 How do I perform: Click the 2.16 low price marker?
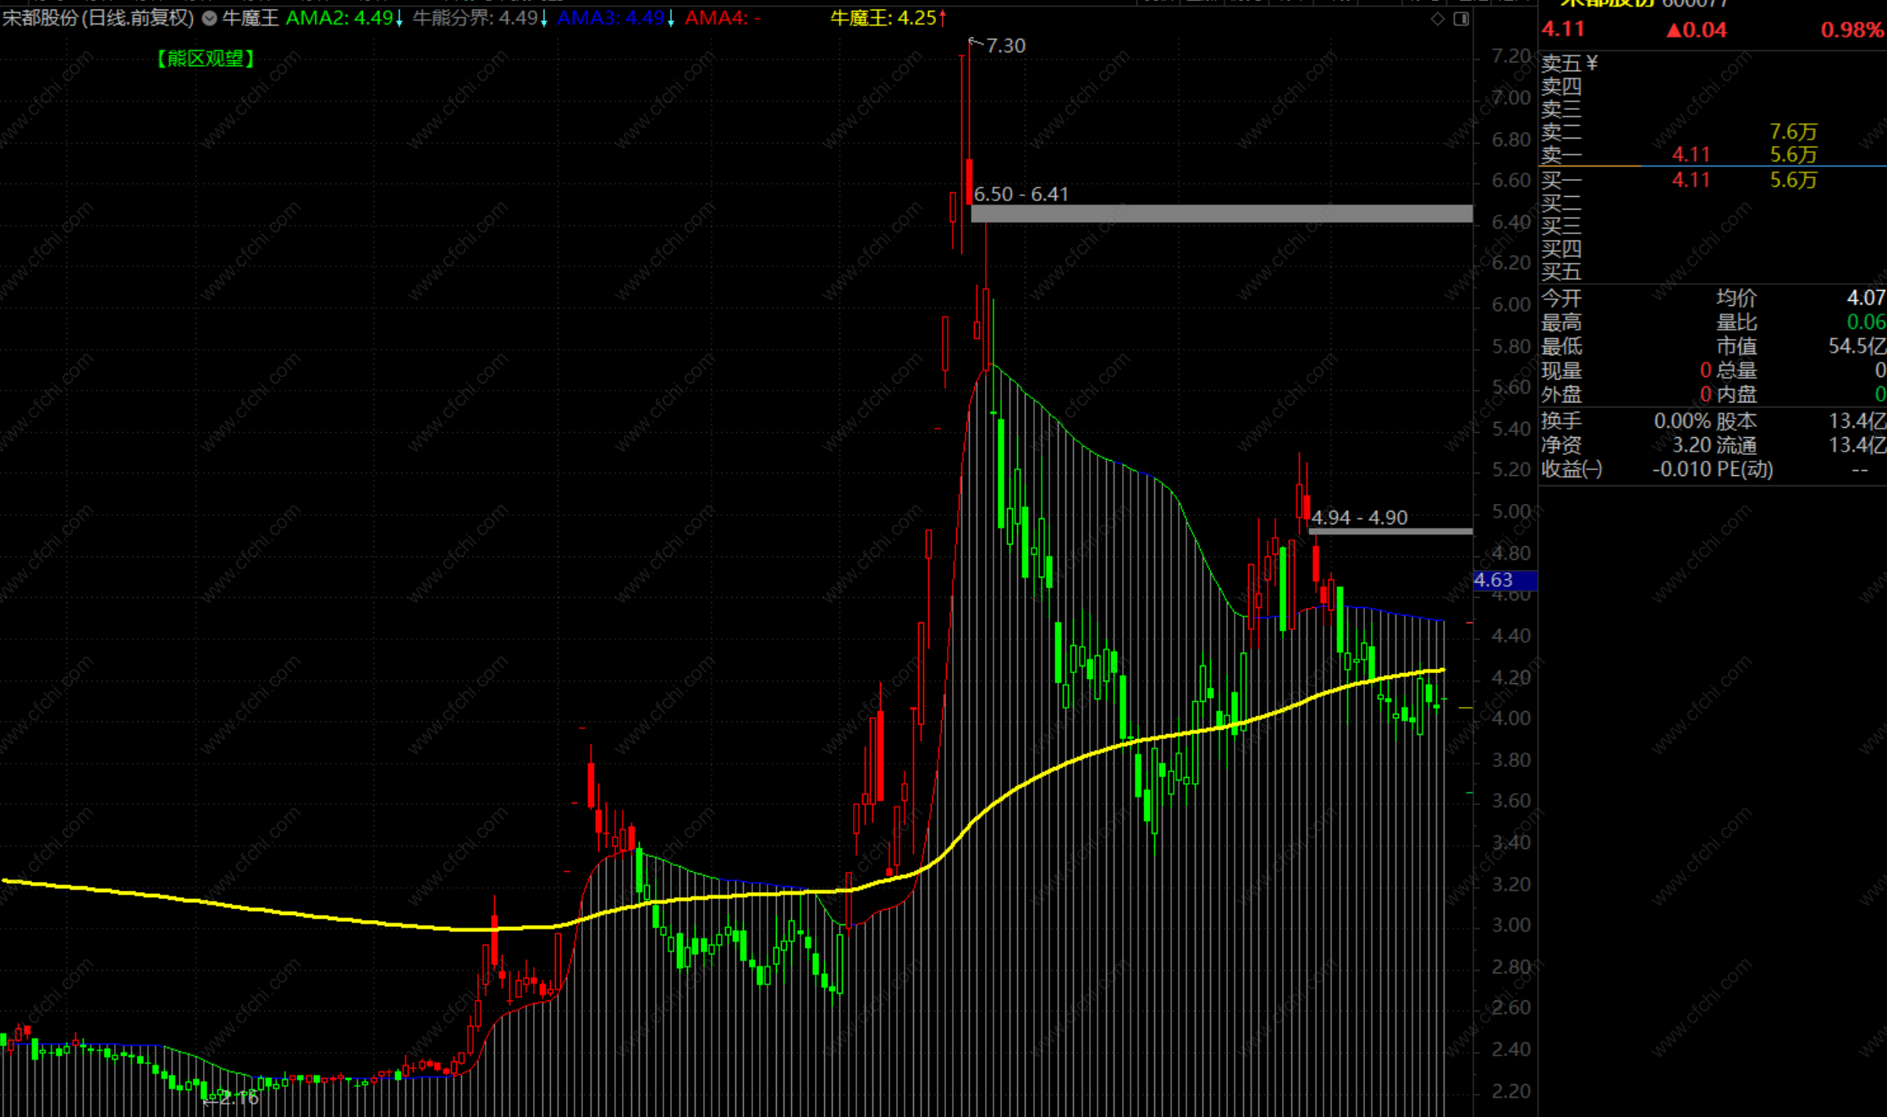238,1098
